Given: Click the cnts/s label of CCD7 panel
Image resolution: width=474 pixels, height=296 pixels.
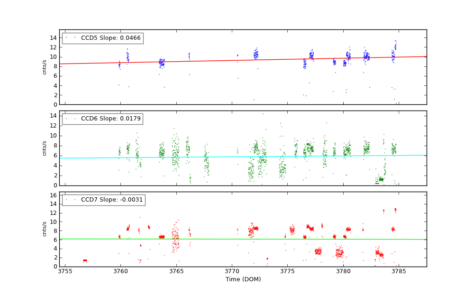Looking at the screenshot, I should point(45,229).
